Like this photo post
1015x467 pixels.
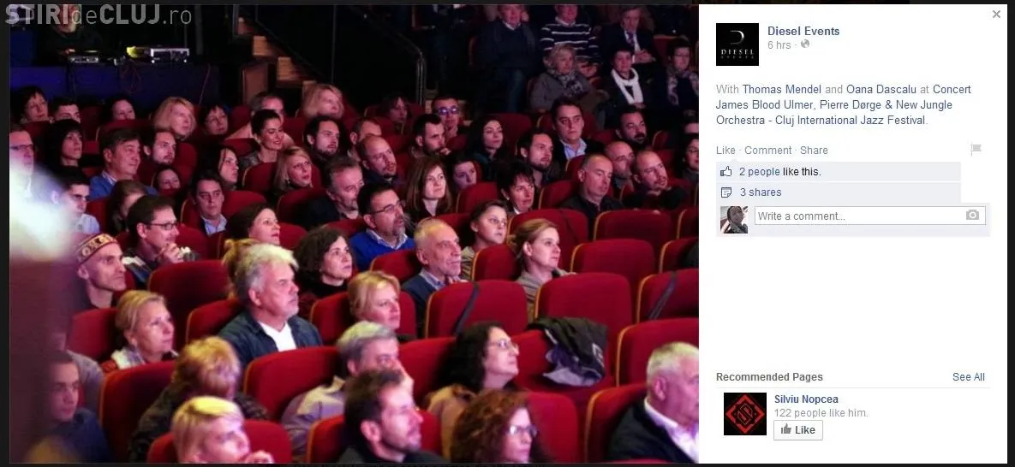pos(725,150)
